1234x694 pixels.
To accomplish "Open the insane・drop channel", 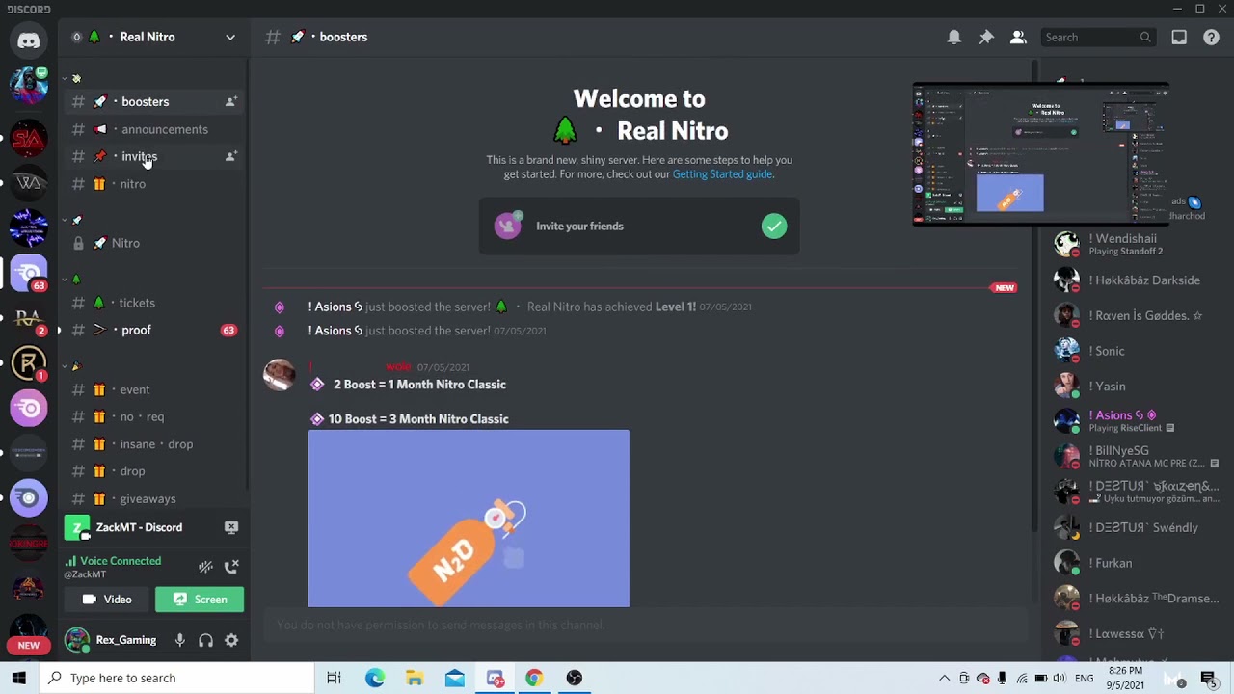I will coord(153,444).
